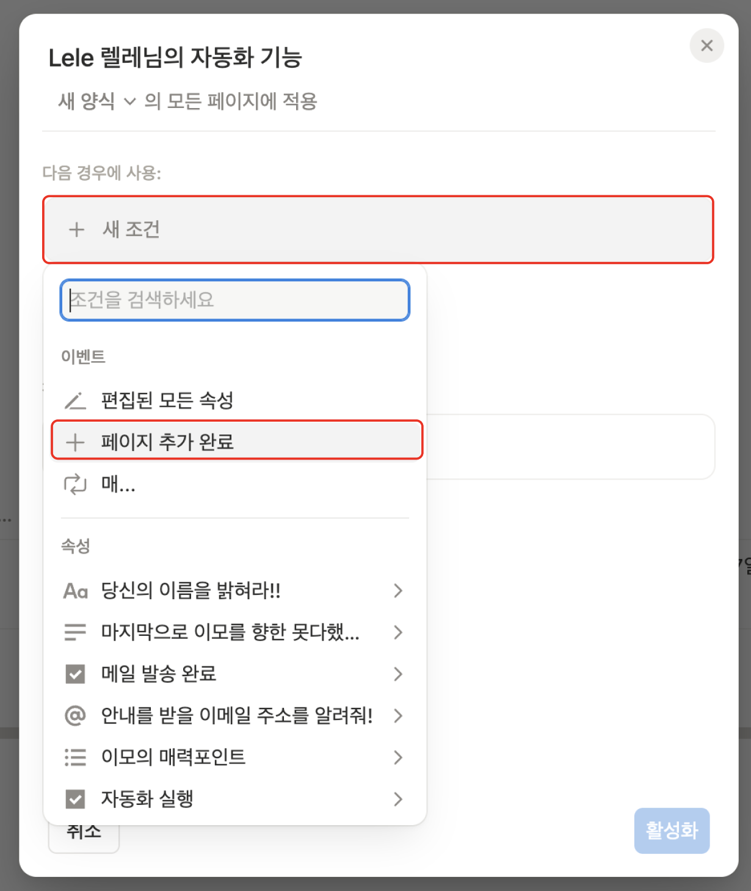The image size is (751, 891).
Task: Select the checkbox icon beside 메일 발송 완료
Action: pos(74,674)
